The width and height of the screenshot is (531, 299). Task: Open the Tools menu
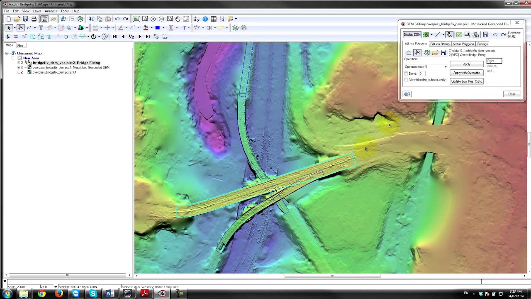(65, 11)
